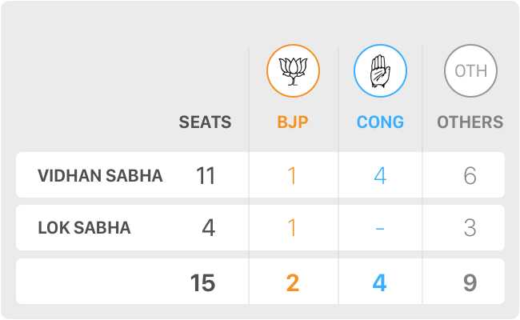The image size is (520, 320).
Task: Click Others' bold total of 9
Action: (470, 282)
